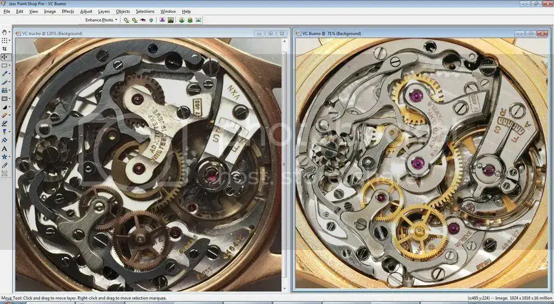554x304 pixels.
Task: Click the purple portrait icon in toolbar
Action: pos(162,20)
